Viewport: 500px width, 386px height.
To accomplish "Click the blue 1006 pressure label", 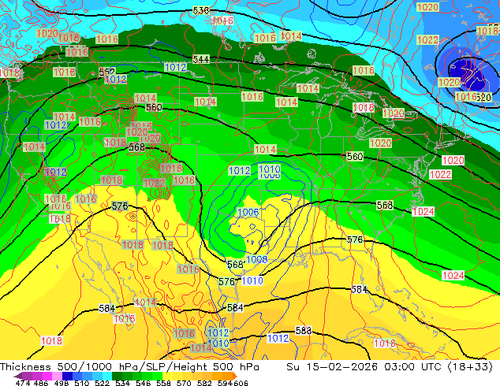I will 248,213.
